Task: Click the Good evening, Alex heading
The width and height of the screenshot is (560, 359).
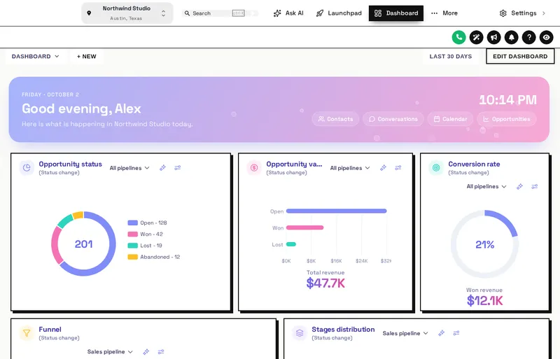Action: 81,108
